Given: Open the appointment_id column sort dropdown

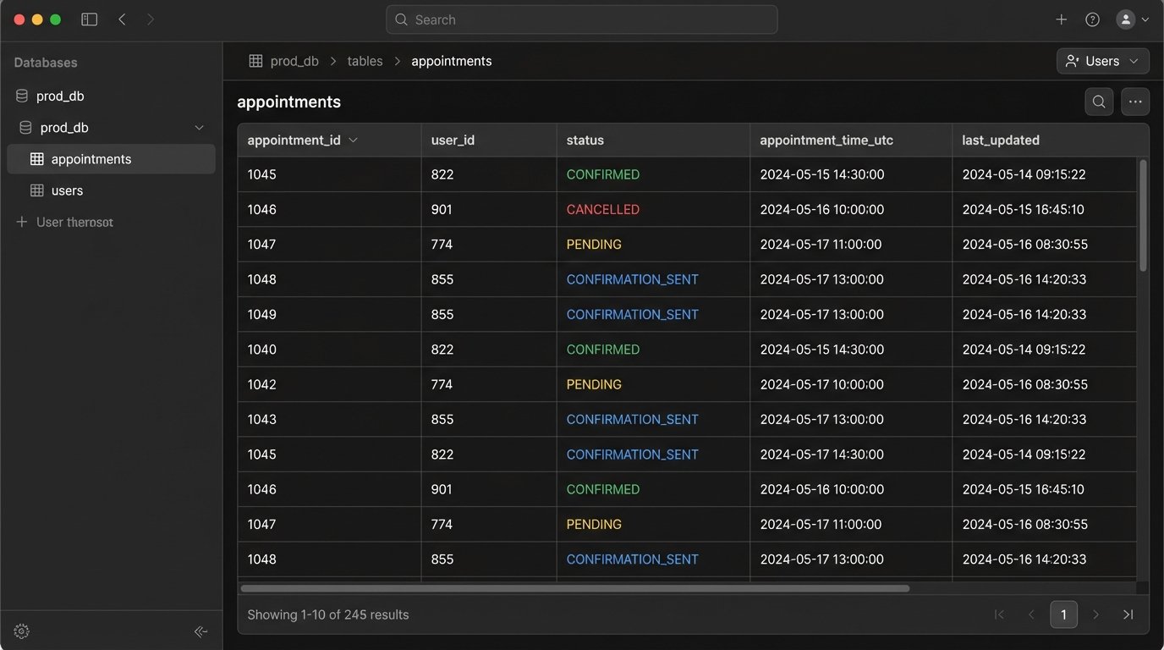Looking at the screenshot, I should (353, 140).
